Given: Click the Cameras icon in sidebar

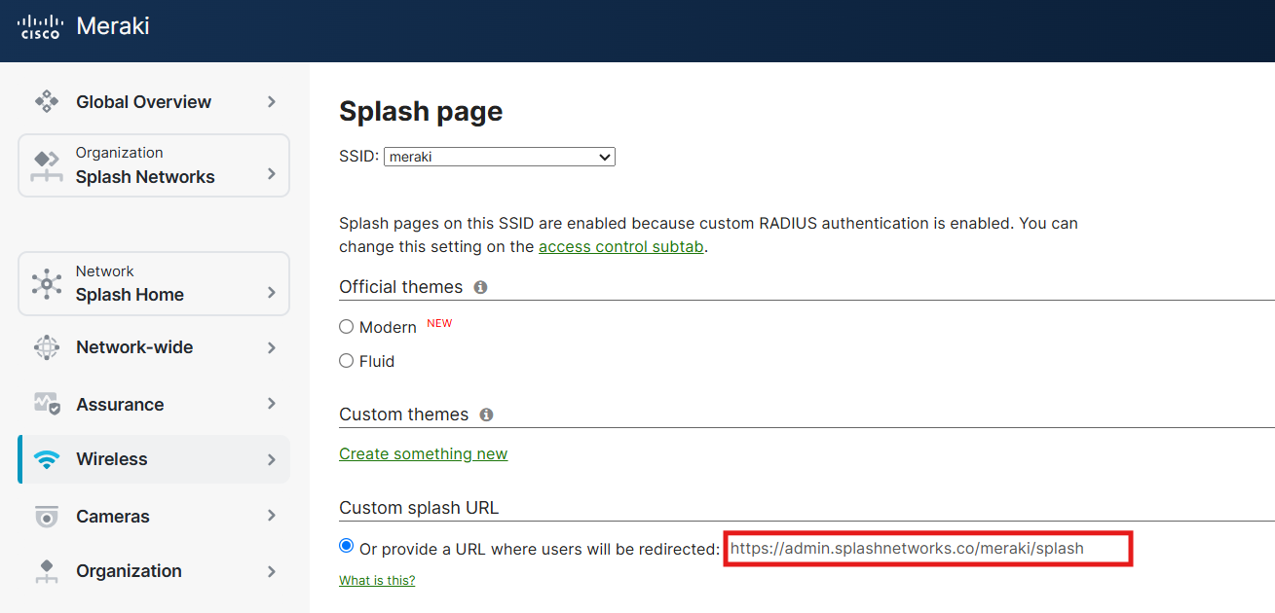Looking at the screenshot, I should (x=46, y=516).
